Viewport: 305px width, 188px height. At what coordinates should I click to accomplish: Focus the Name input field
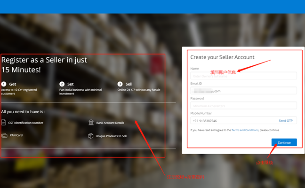pyautogui.click(x=243, y=76)
